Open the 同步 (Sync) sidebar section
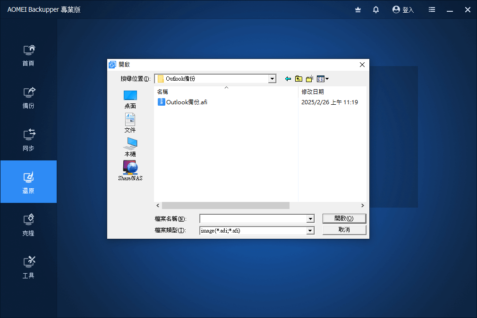This screenshot has height=318, width=477. 28,141
